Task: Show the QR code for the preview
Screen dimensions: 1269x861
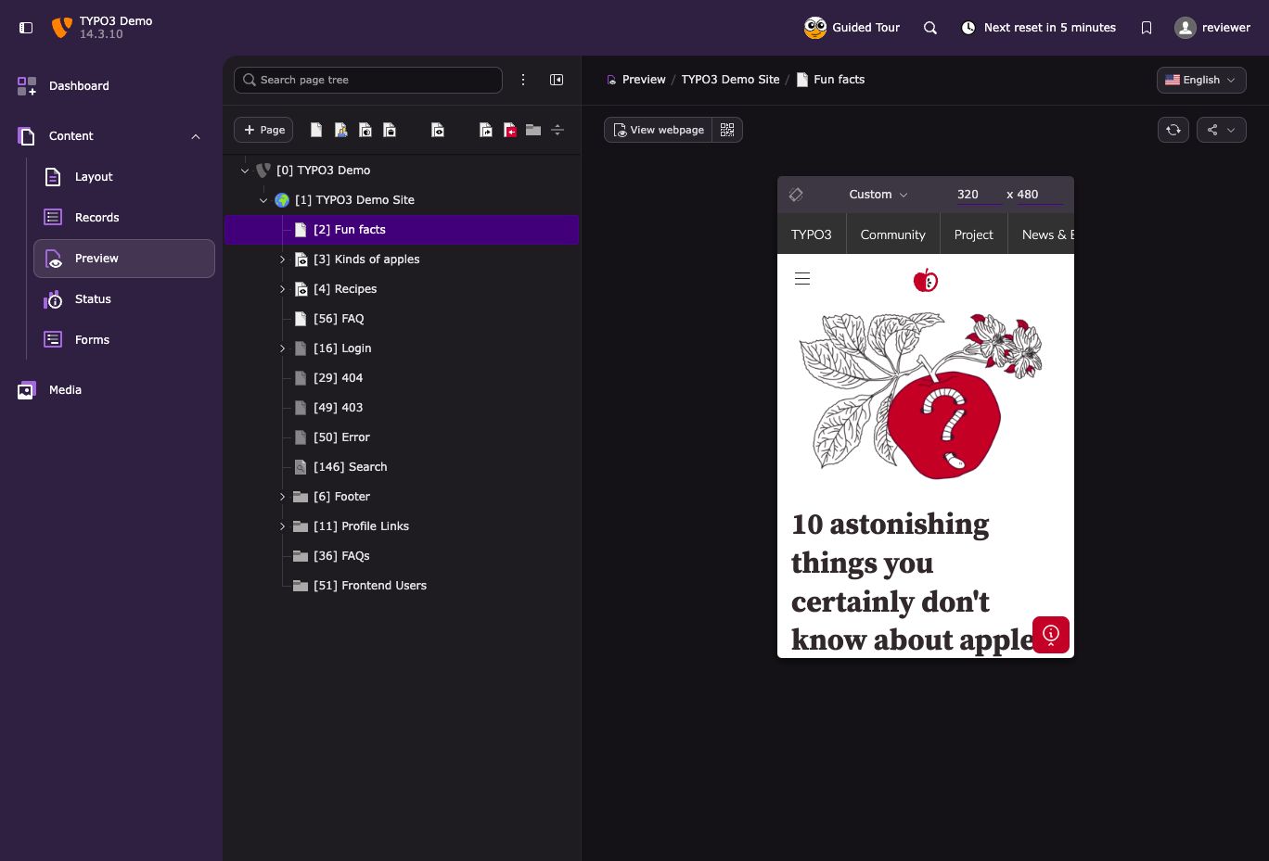Action: [x=727, y=130]
